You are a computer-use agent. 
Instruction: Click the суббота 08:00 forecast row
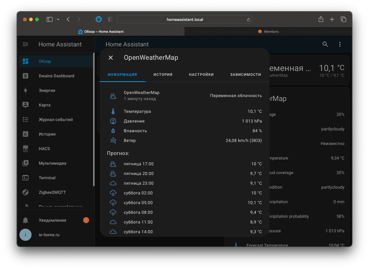click(184, 212)
